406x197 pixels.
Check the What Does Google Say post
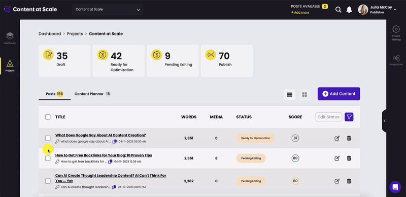pos(48,138)
